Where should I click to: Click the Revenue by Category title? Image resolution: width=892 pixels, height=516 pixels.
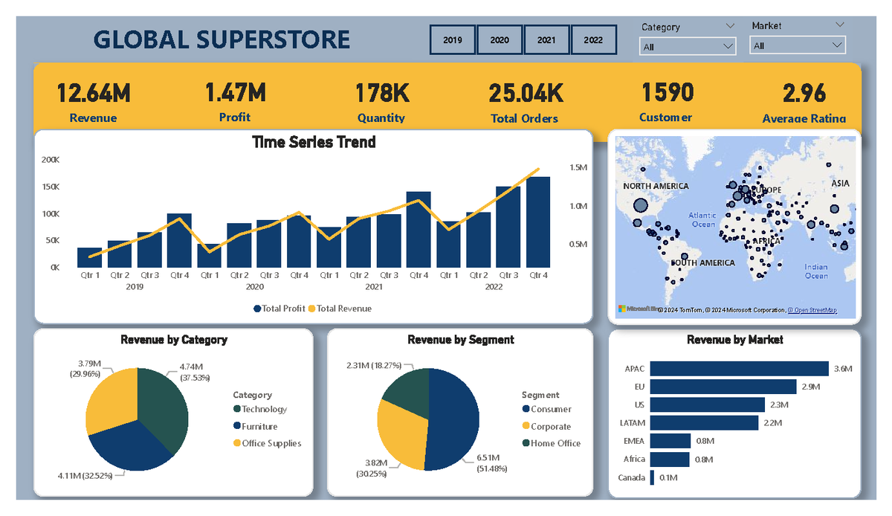tap(174, 340)
